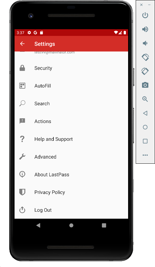Tap the Actions alert bubble icon
The width and height of the screenshot is (155, 267).
pos(22,121)
